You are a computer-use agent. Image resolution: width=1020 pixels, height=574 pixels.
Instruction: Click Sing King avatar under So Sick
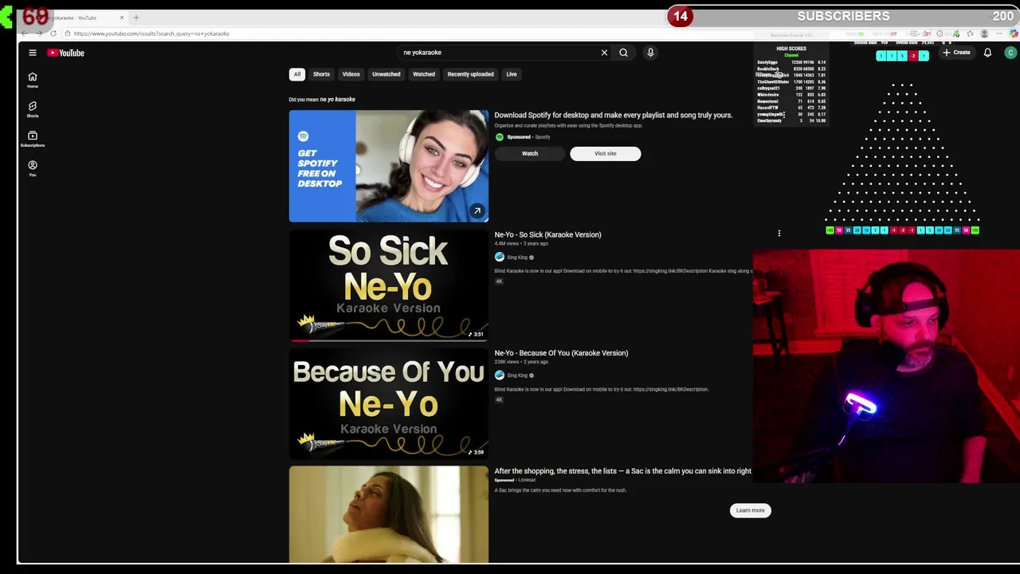point(499,257)
